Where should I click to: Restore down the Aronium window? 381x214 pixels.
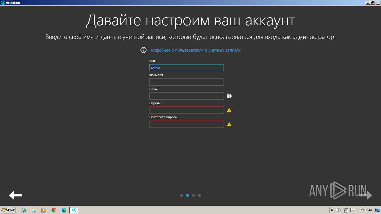click(x=372, y=2)
